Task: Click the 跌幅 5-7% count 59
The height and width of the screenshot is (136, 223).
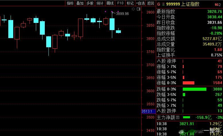Action: click(x=220, y=100)
